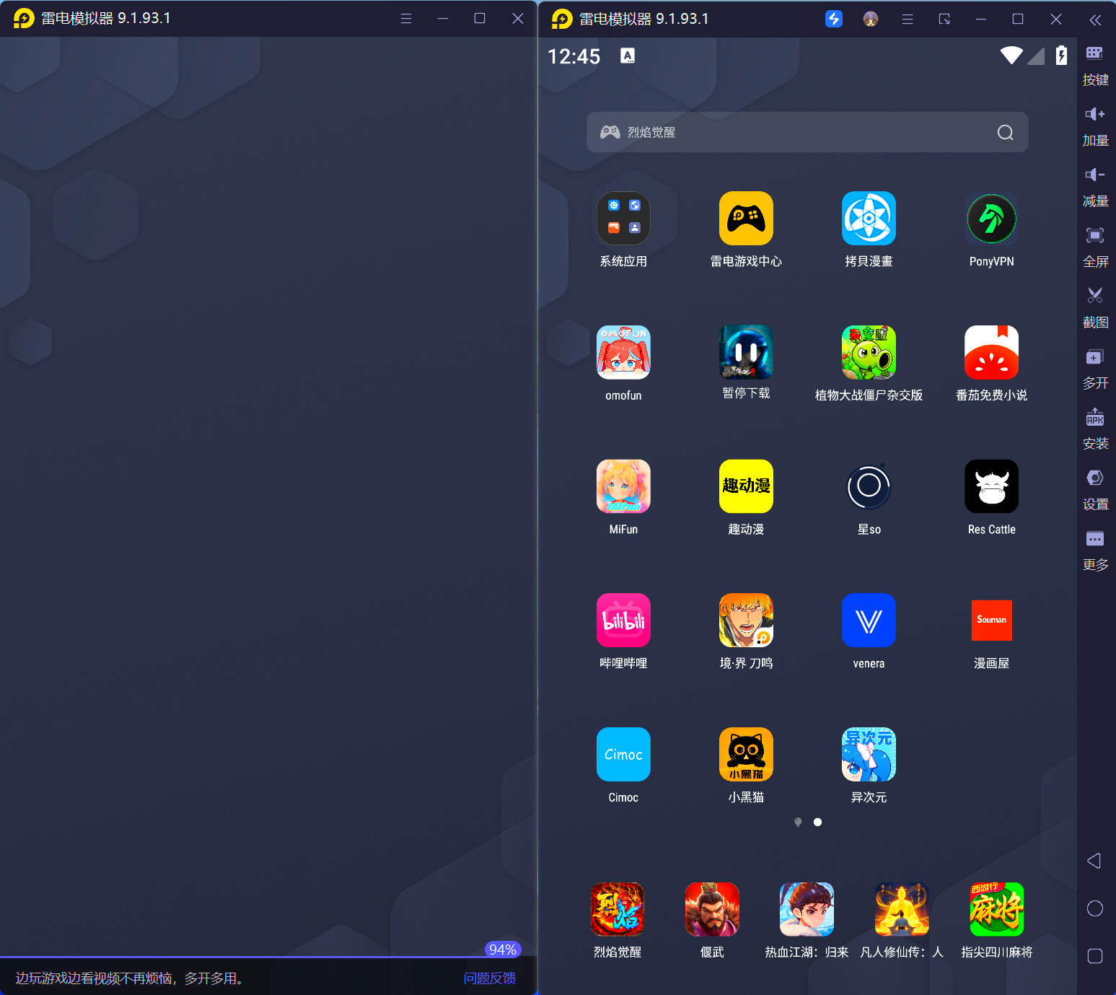This screenshot has width=1116, height=995.
Task: Open right emulator hamburger menu
Action: click(x=908, y=19)
